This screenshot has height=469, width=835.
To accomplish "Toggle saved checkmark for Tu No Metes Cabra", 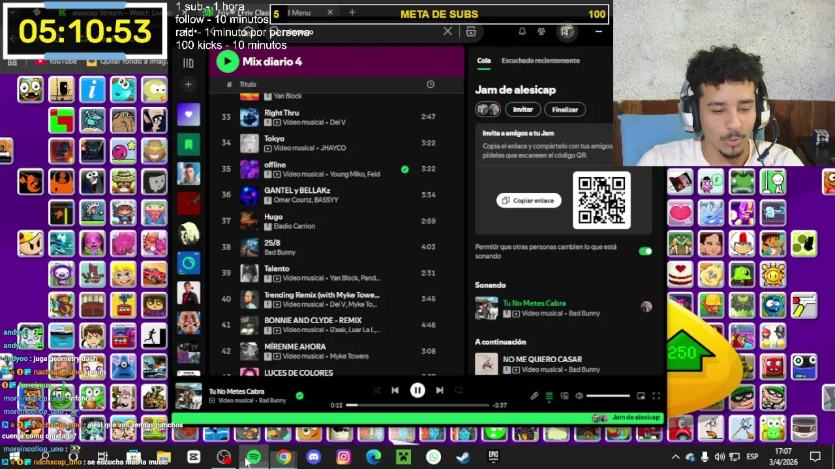I will point(299,395).
